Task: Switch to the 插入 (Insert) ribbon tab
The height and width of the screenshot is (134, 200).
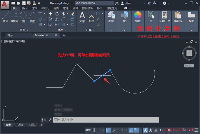Action: [x=25, y=9]
